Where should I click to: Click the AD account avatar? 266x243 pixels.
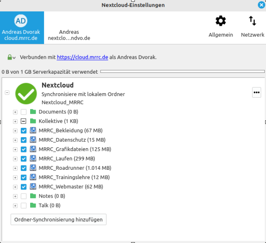[x=21, y=21]
